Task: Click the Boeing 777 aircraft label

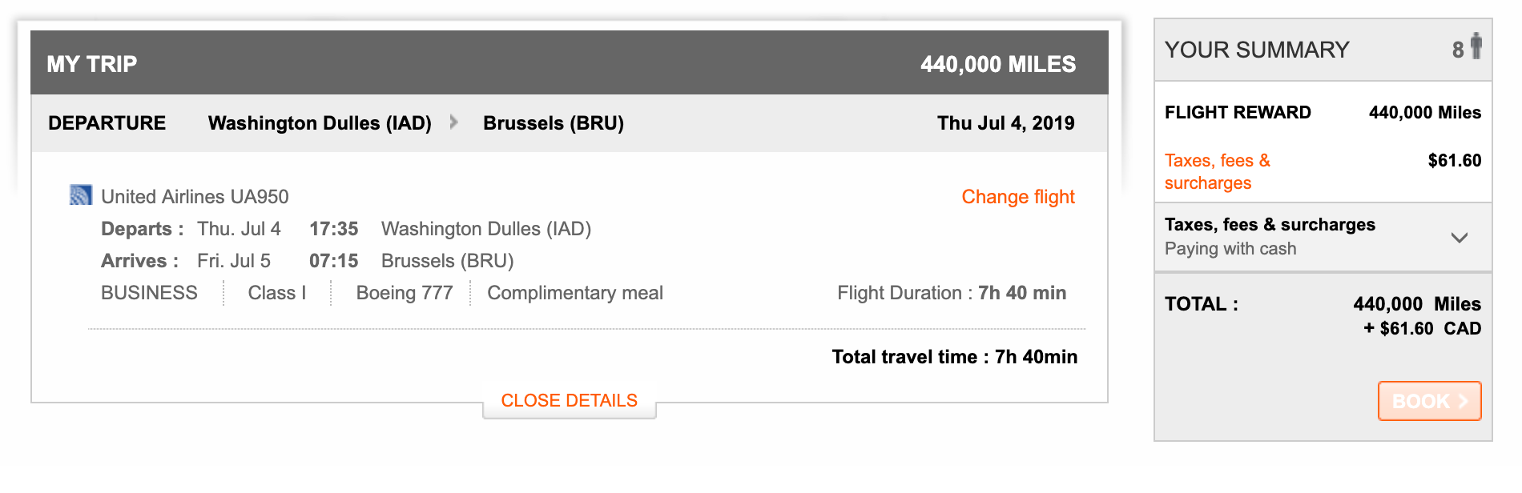Action: 405,293
